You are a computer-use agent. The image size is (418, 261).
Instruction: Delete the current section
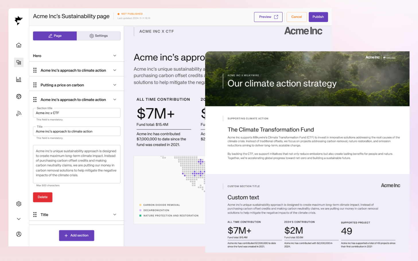pos(43,197)
